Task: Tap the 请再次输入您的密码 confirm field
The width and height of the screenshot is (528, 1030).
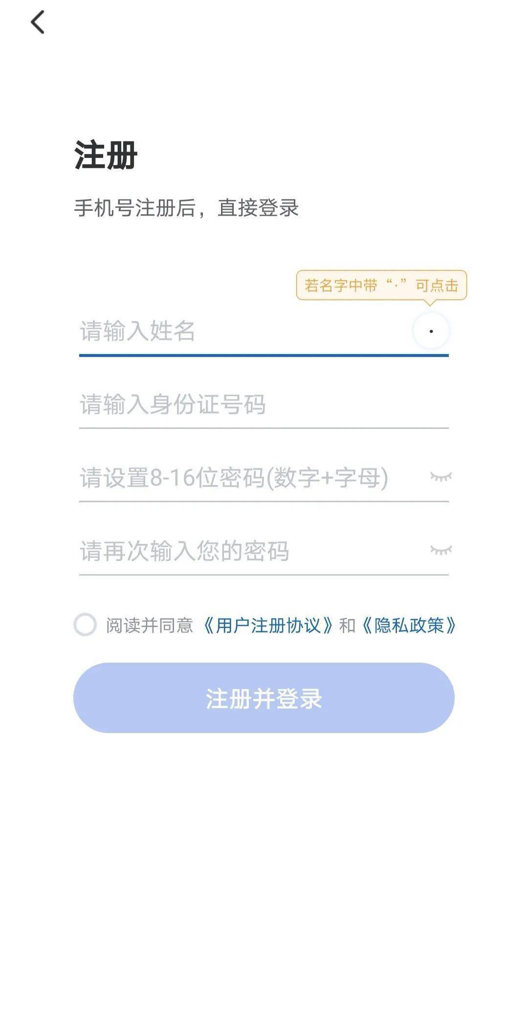Action: pos(244,551)
